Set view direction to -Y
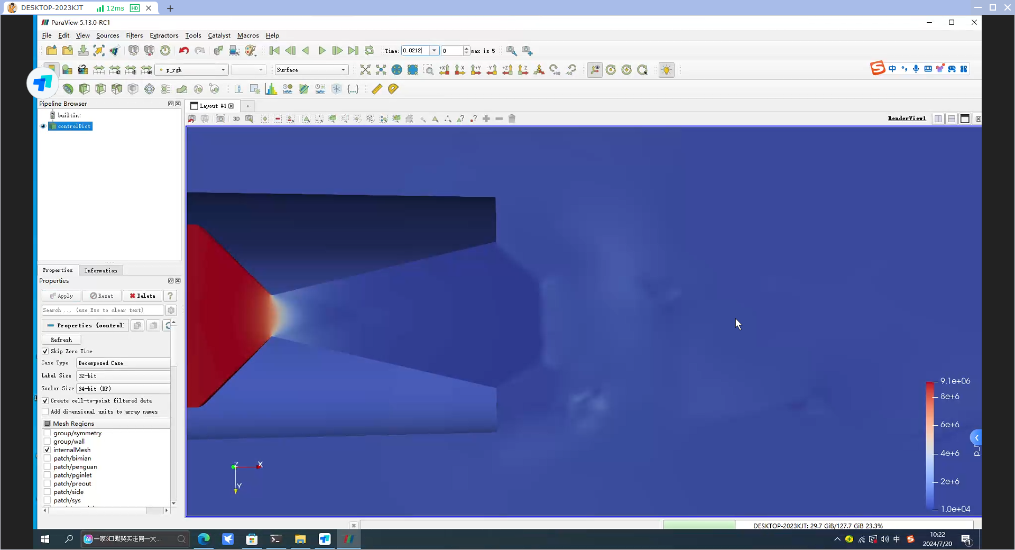 [x=492, y=70]
